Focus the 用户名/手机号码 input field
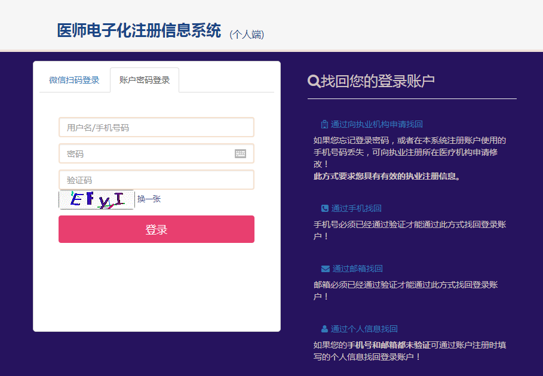The image size is (543, 376). point(156,127)
